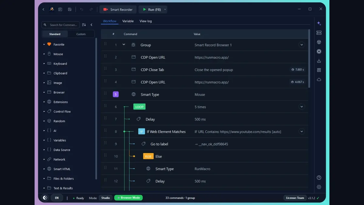The height and width of the screenshot is (205, 364).
Task: Open the Run (F8) dropdown arrow
Action: click(165, 9)
